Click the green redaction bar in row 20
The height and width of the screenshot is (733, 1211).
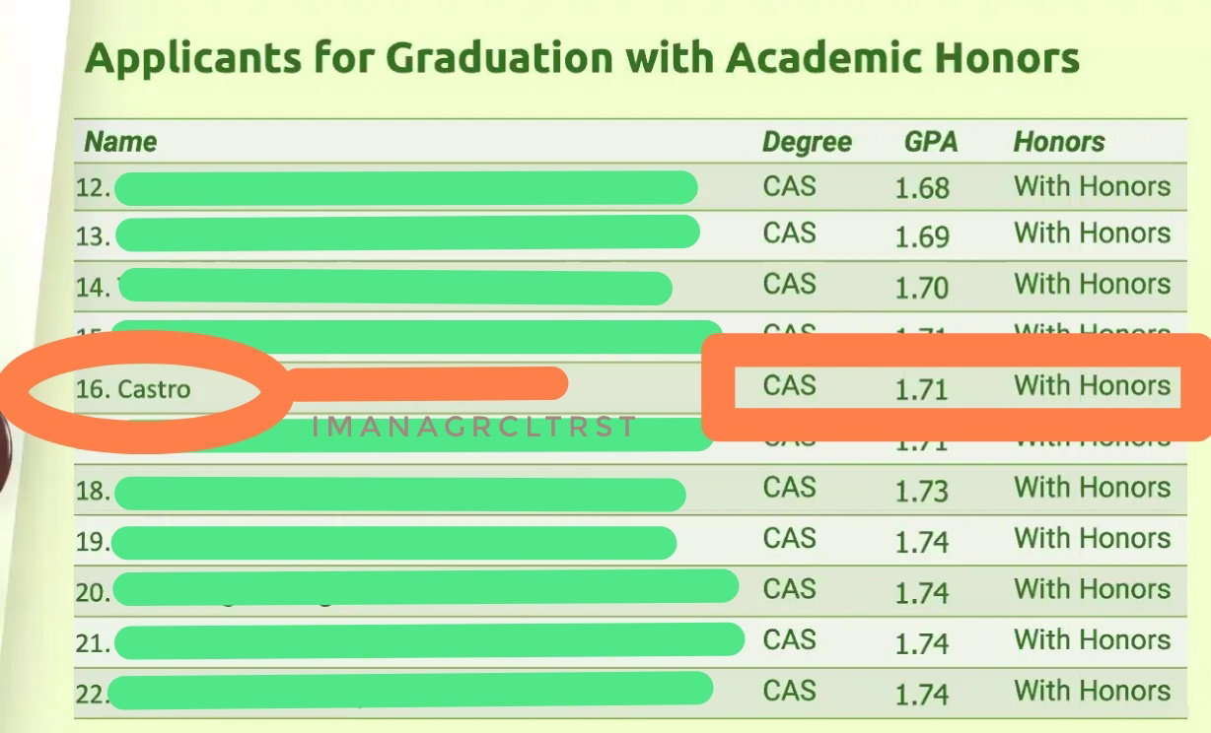[426, 586]
